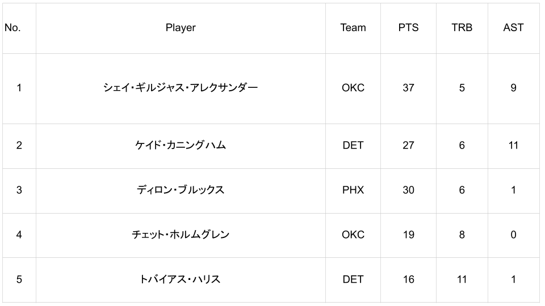Select player シェイ・ギルジャス・アレクサンダー cell
The image size is (545, 306).
[181, 88]
